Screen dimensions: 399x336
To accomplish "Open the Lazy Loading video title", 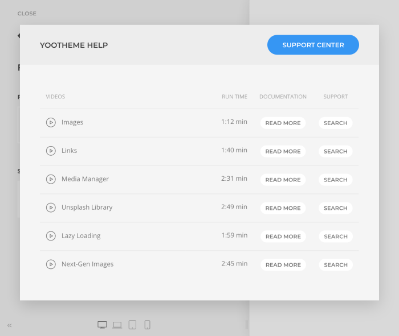I will coord(81,236).
